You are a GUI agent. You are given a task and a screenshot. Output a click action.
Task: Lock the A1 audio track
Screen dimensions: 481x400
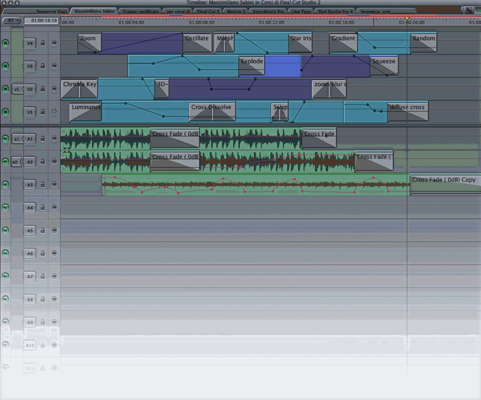pyautogui.click(x=43, y=139)
